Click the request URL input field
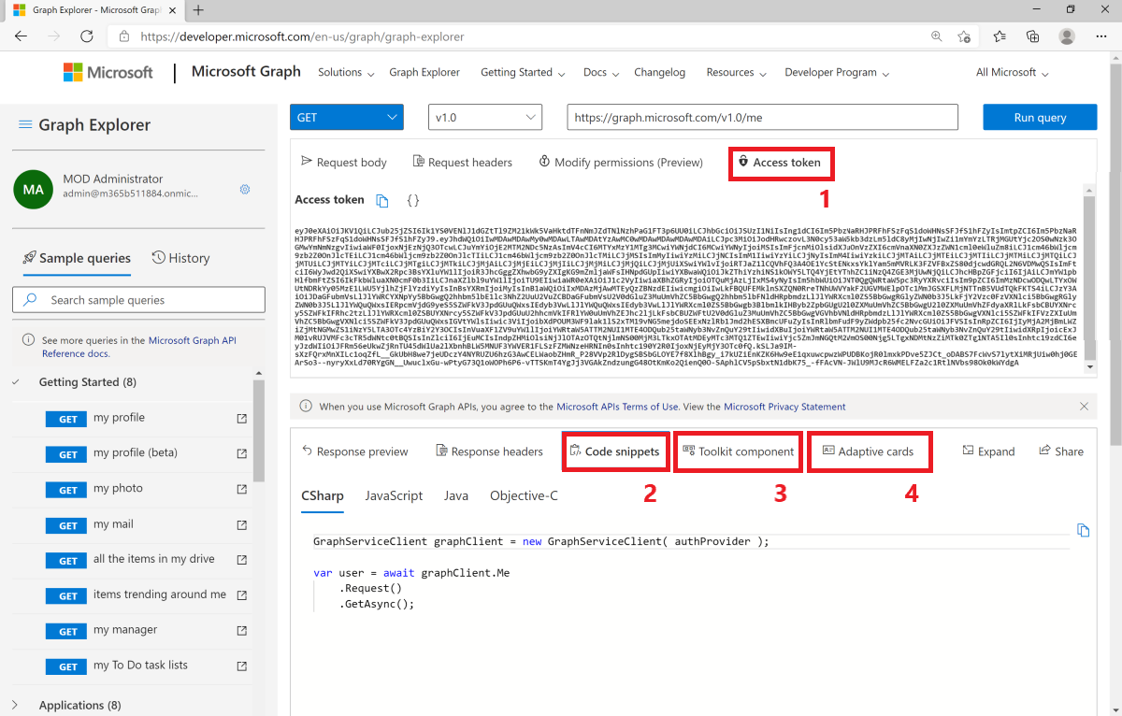This screenshot has width=1122, height=716. point(762,117)
